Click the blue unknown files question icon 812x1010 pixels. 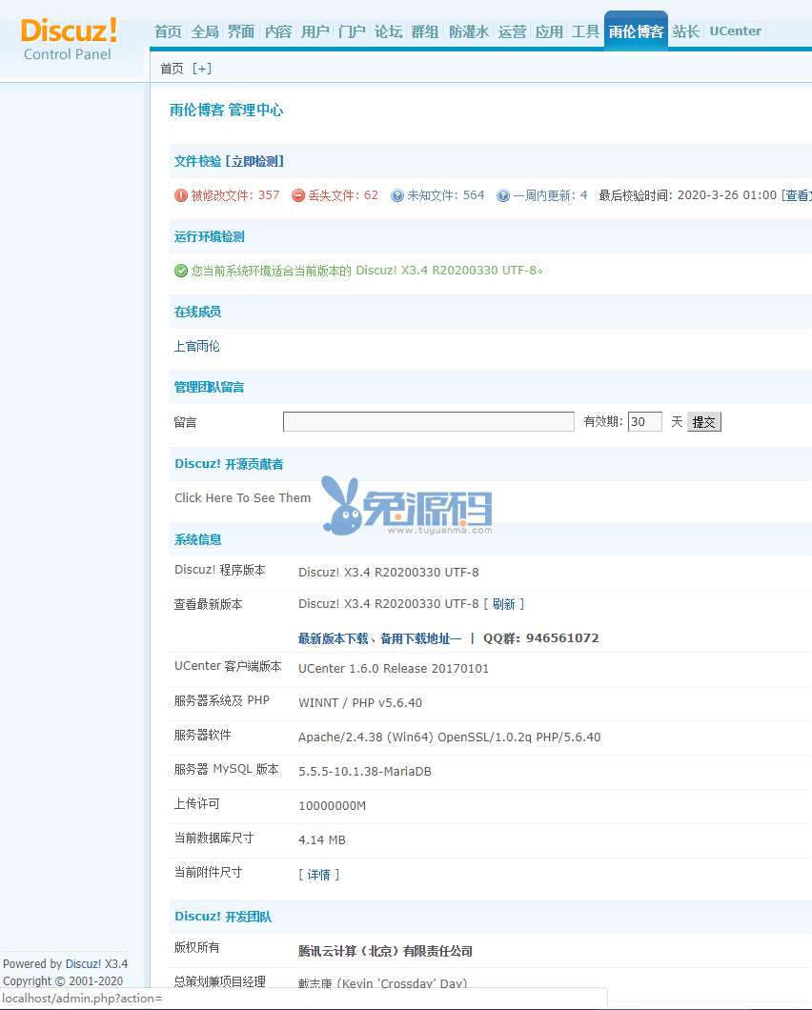397,195
